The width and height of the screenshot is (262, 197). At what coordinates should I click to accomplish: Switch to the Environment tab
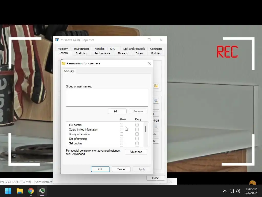81,49
